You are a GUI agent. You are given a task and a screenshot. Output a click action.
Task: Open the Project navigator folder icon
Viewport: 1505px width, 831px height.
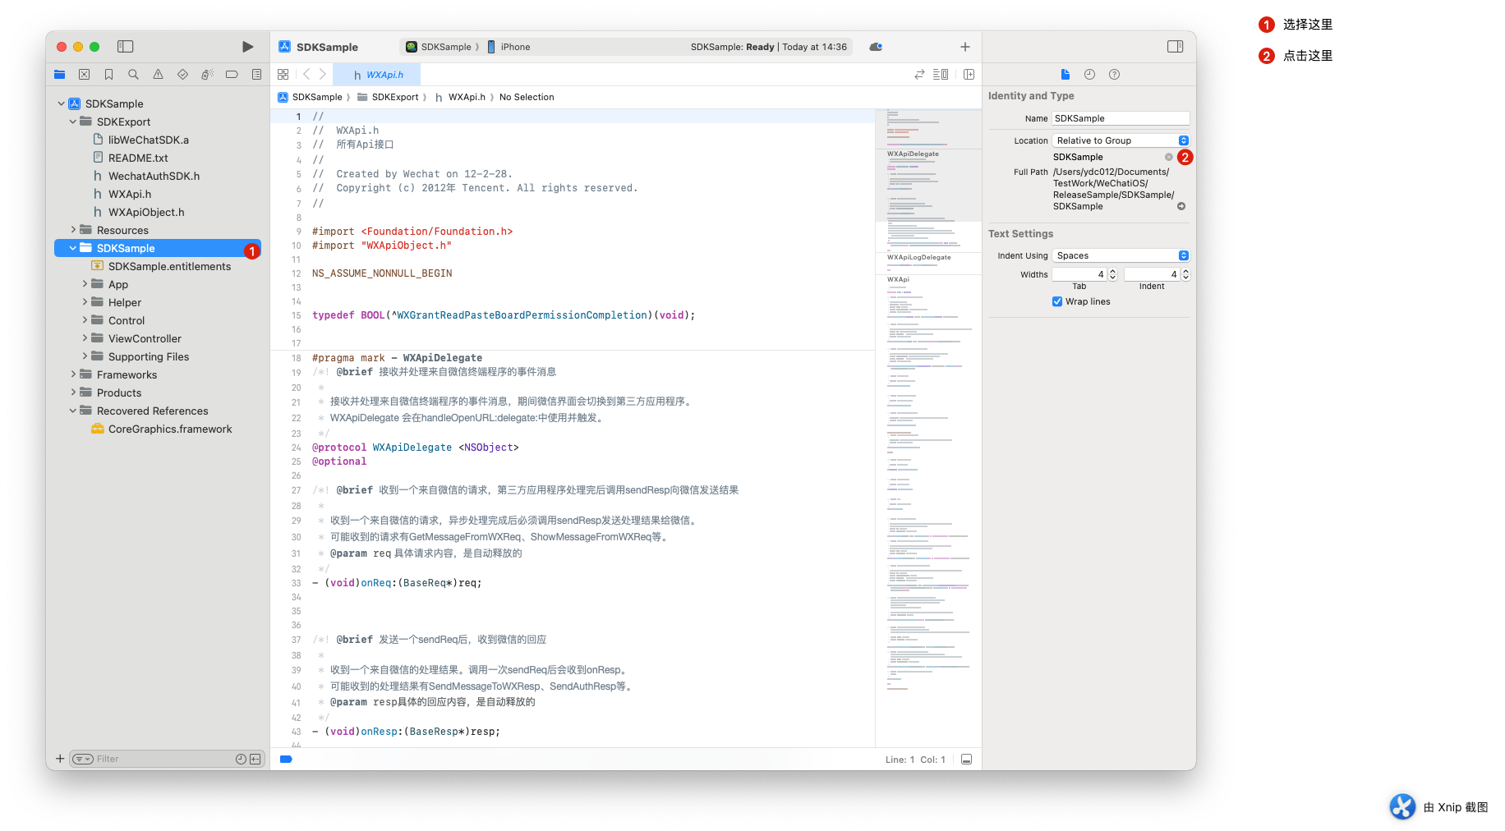click(x=59, y=75)
